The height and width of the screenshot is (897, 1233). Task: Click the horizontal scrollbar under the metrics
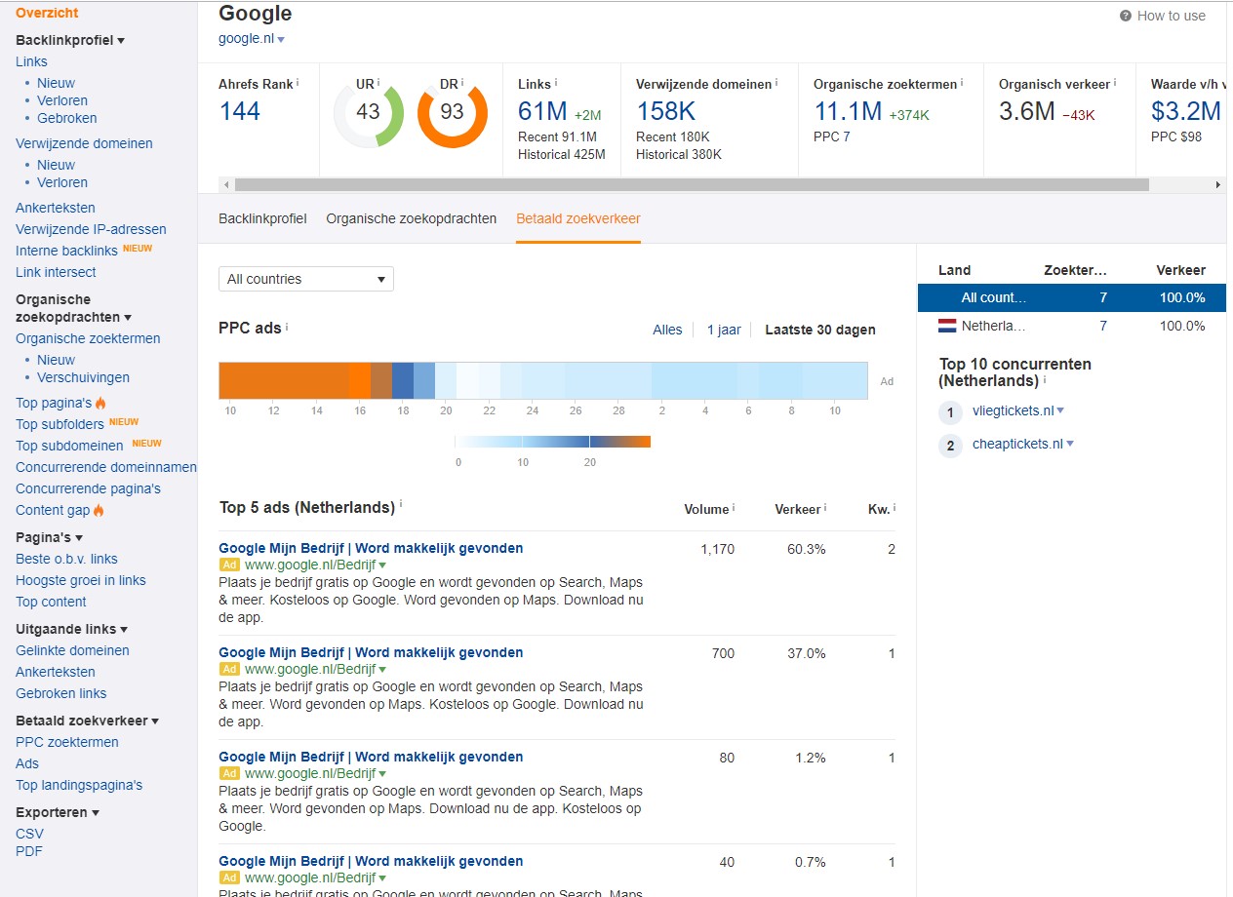(x=691, y=184)
